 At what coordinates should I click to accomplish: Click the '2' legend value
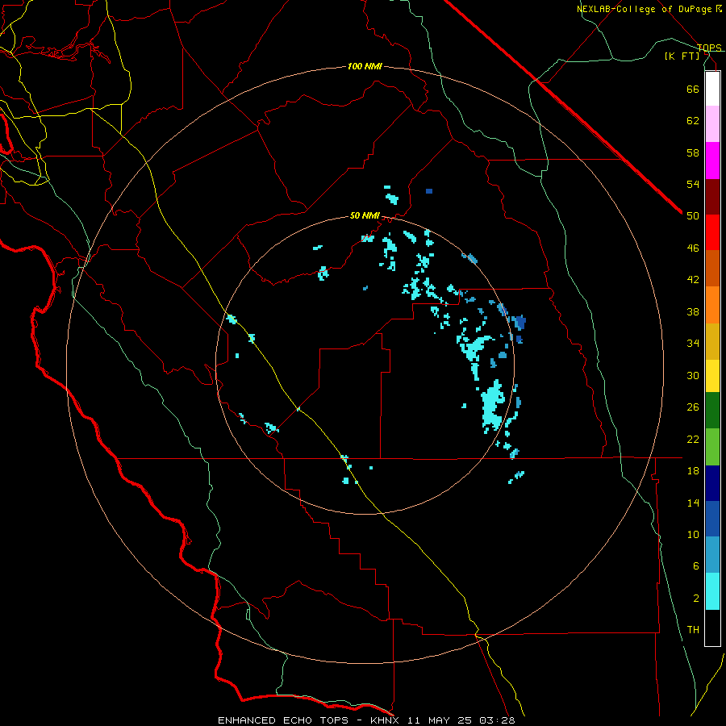(x=696, y=599)
